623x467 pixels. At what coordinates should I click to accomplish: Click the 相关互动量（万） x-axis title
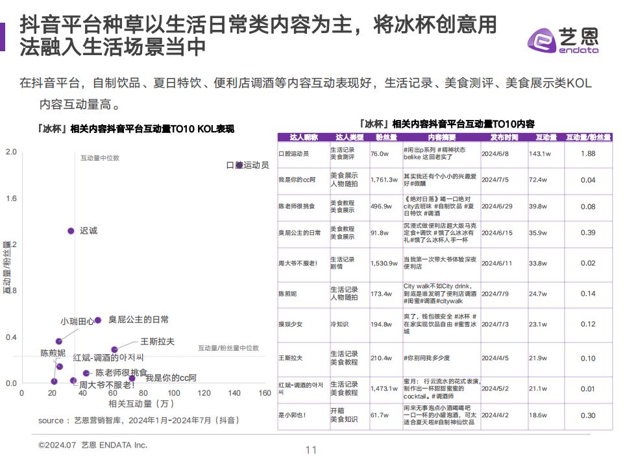pyautogui.click(x=141, y=404)
